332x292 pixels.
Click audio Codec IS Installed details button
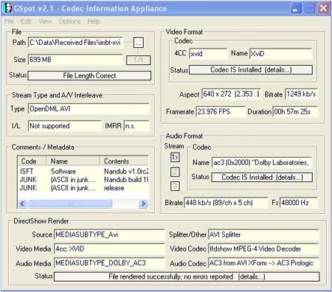pos(262,178)
